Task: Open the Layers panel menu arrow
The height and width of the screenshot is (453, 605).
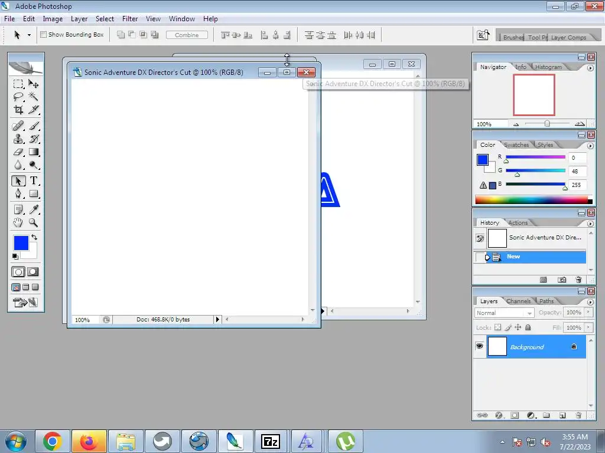Action: click(590, 302)
